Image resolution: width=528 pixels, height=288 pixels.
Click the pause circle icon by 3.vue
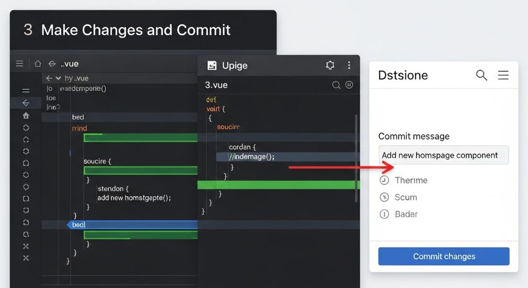[349, 85]
